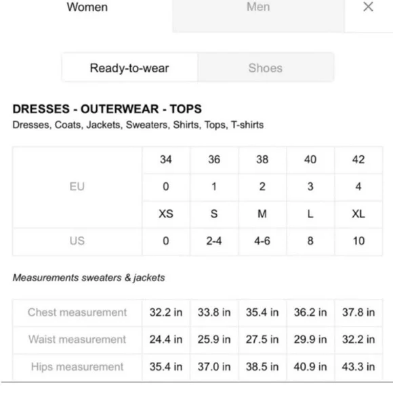Close the size guide with the X icon
Viewport: 393px width, 393px height.
point(368,7)
